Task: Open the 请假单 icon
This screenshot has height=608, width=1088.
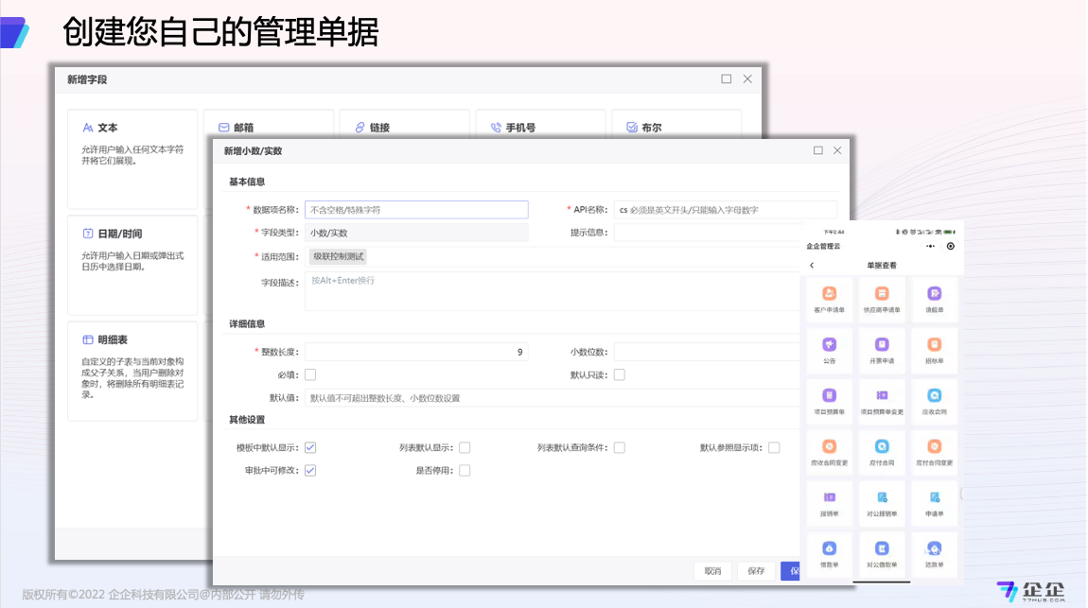Action: point(934,294)
